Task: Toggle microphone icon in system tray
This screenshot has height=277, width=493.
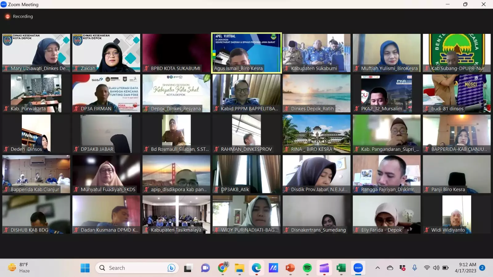Action: point(415,268)
